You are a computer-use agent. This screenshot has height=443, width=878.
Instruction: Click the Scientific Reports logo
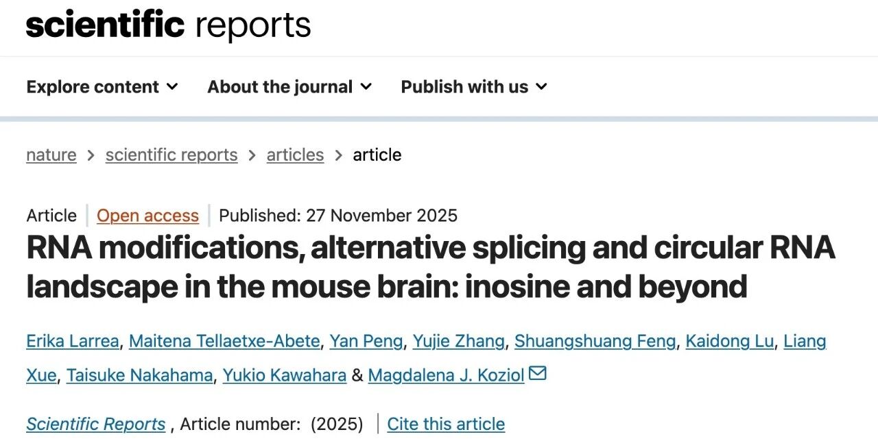168,26
